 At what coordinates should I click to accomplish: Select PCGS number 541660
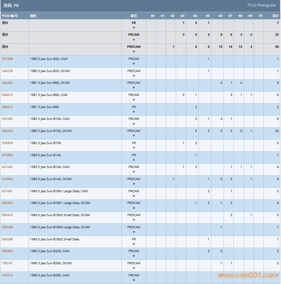point(7,119)
